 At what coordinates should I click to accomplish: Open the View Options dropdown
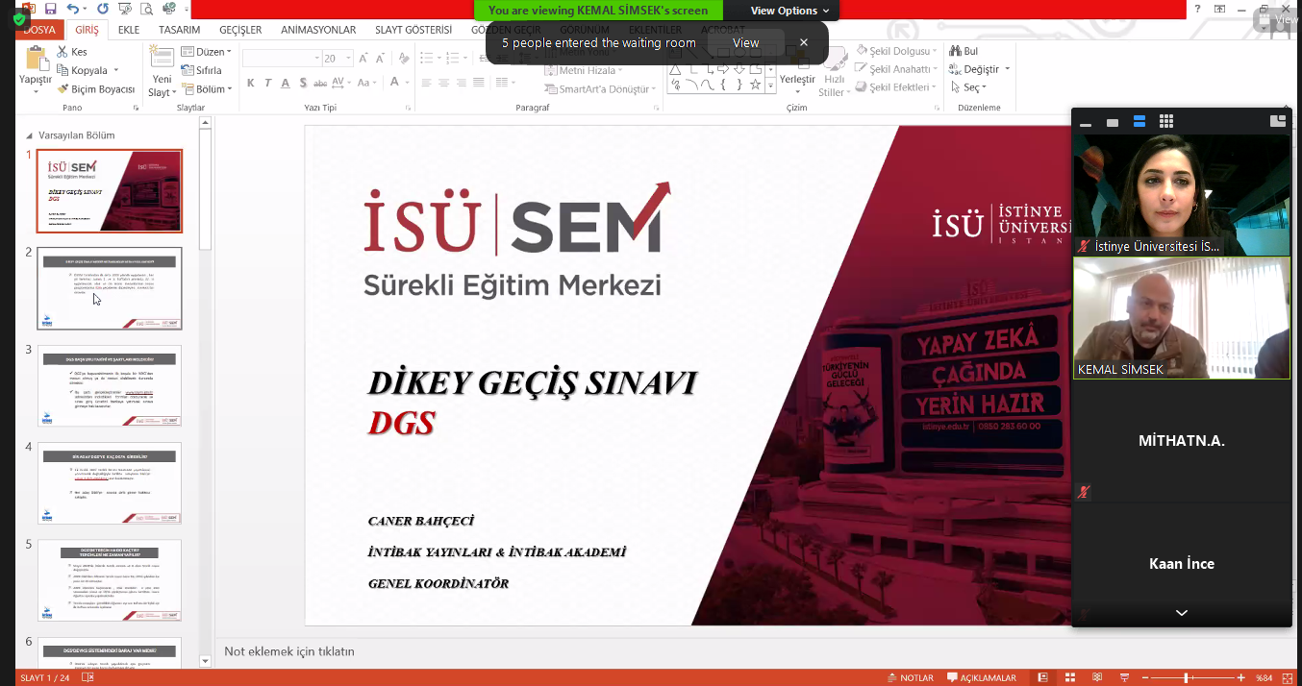tap(789, 11)
